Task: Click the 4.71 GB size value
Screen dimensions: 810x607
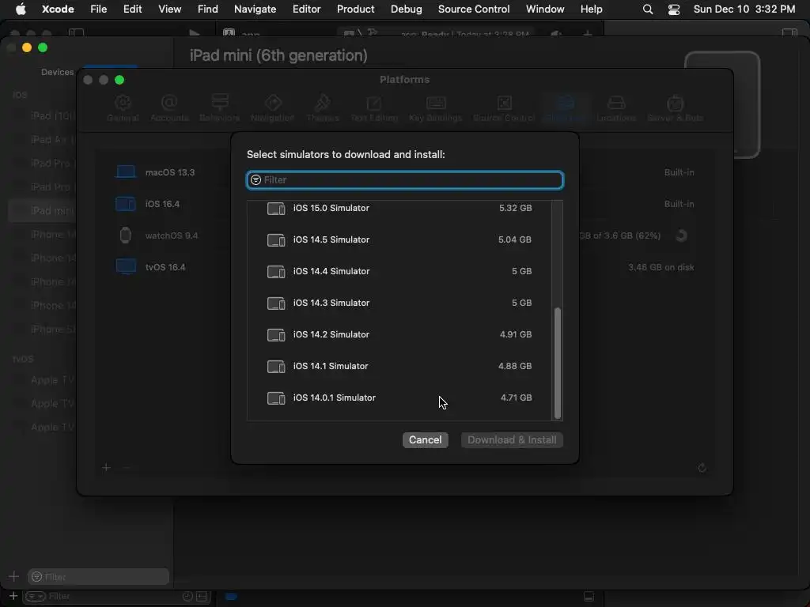Action: pos(516,398)
